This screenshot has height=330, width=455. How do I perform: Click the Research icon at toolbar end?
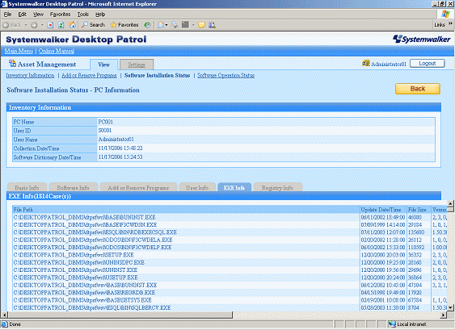(212, 25)
